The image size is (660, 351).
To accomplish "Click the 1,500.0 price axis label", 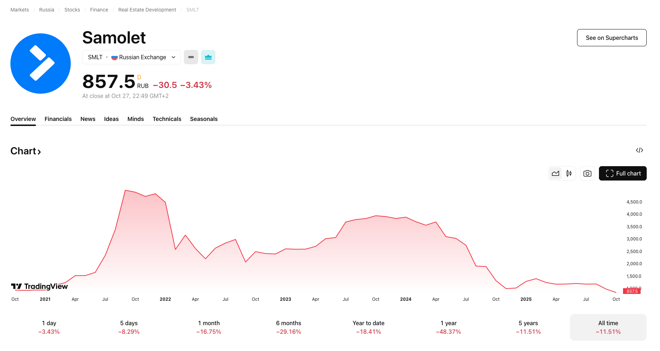I will (634, 276).
